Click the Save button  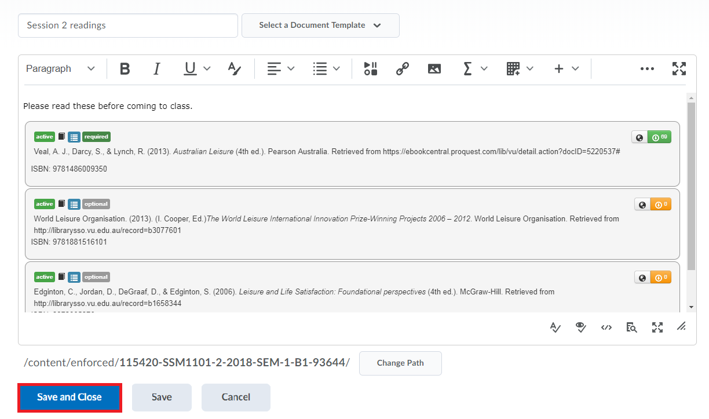(162, 398)
